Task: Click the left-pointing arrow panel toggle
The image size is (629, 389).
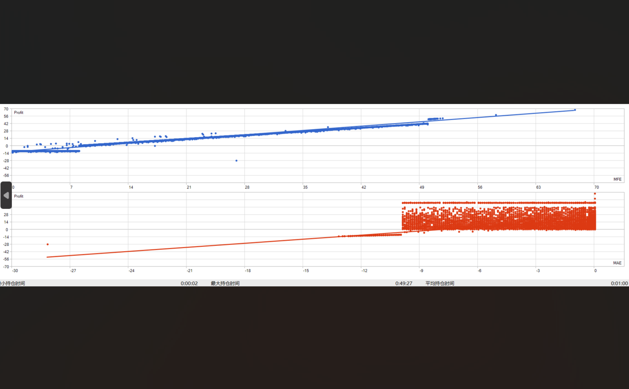Action: [6, 195]
